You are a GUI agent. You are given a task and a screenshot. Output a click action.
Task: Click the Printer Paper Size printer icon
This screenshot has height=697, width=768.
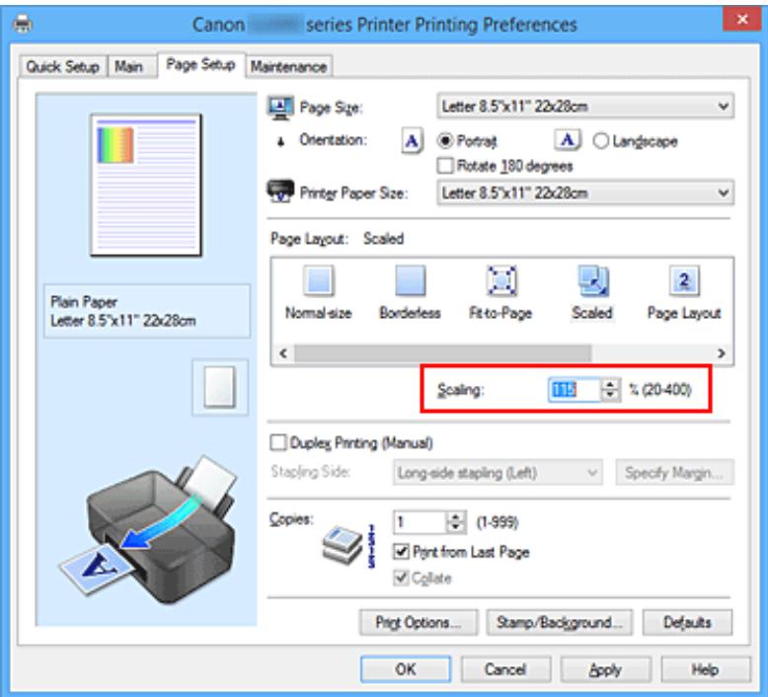tap(280, 192)
